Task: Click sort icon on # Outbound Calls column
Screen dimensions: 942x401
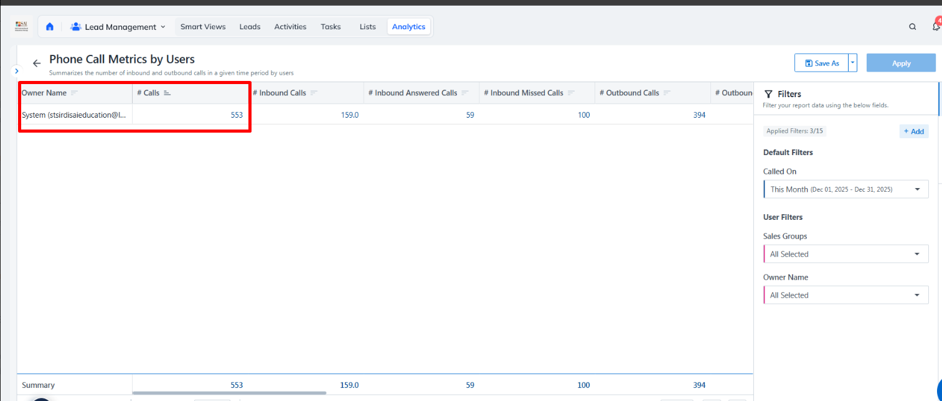Action: (667, 93)
